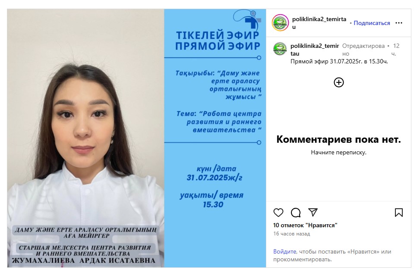Save the post with the bookmark icon
This screenshot has width=420, height=279.
[398, 213]
